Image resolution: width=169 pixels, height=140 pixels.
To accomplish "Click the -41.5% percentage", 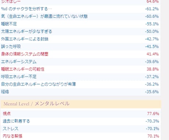I will click(x=152, y=46).
